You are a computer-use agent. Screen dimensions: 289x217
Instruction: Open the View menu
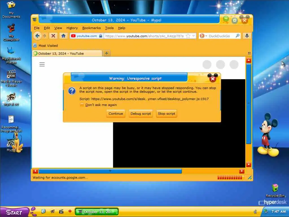click(58, 28)
